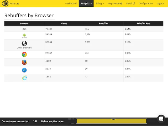Image resolution: width=168 pixels, height=126 pixels.
Task: Expand the Analytics dropdown menu
Action: (86, 3)
